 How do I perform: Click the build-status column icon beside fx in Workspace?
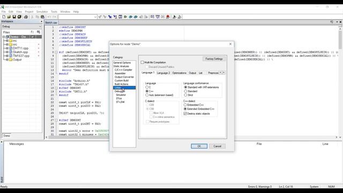pos(39,32)
